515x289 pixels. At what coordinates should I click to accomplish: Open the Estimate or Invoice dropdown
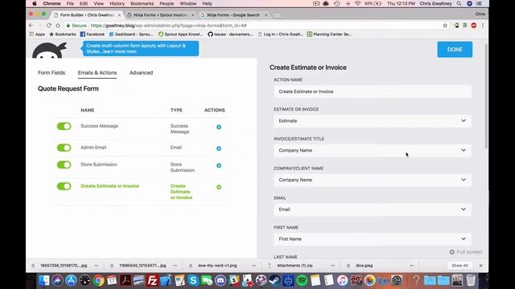click(373, 121)
